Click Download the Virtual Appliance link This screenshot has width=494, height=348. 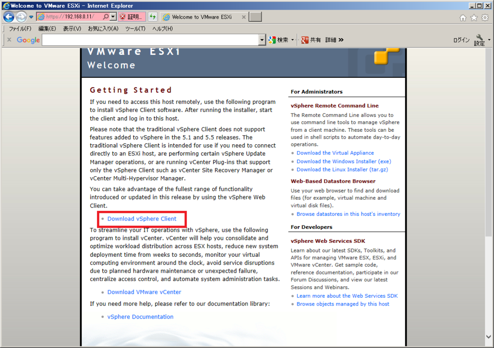point(335,153)
